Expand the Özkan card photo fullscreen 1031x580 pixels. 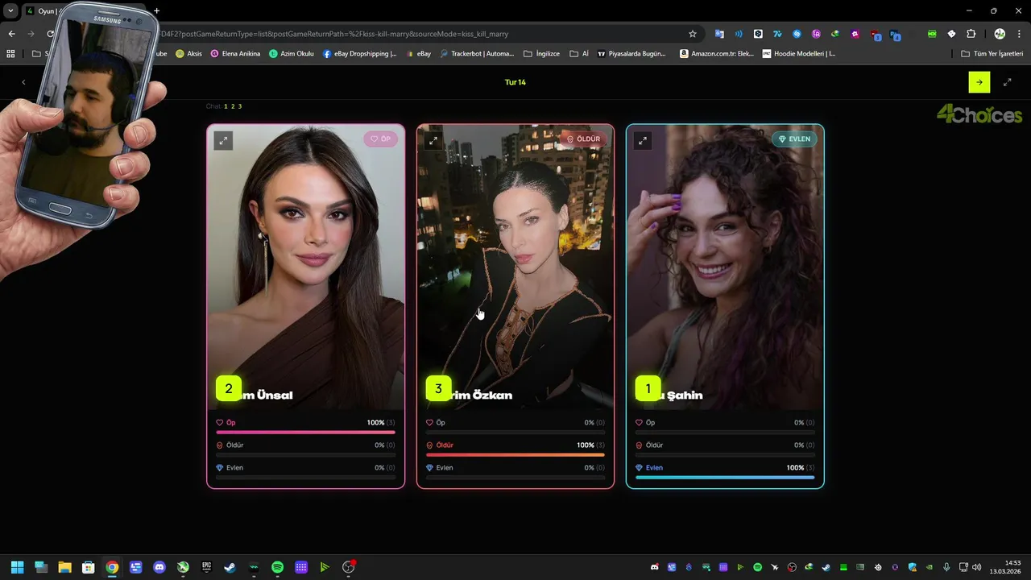click(433, 140)
